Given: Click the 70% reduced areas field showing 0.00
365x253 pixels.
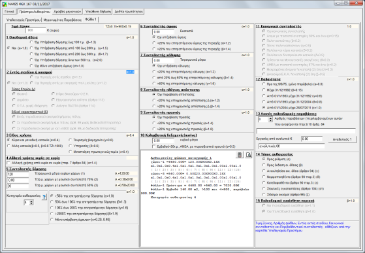Looking at the screenshot, I should pos(18,180).
